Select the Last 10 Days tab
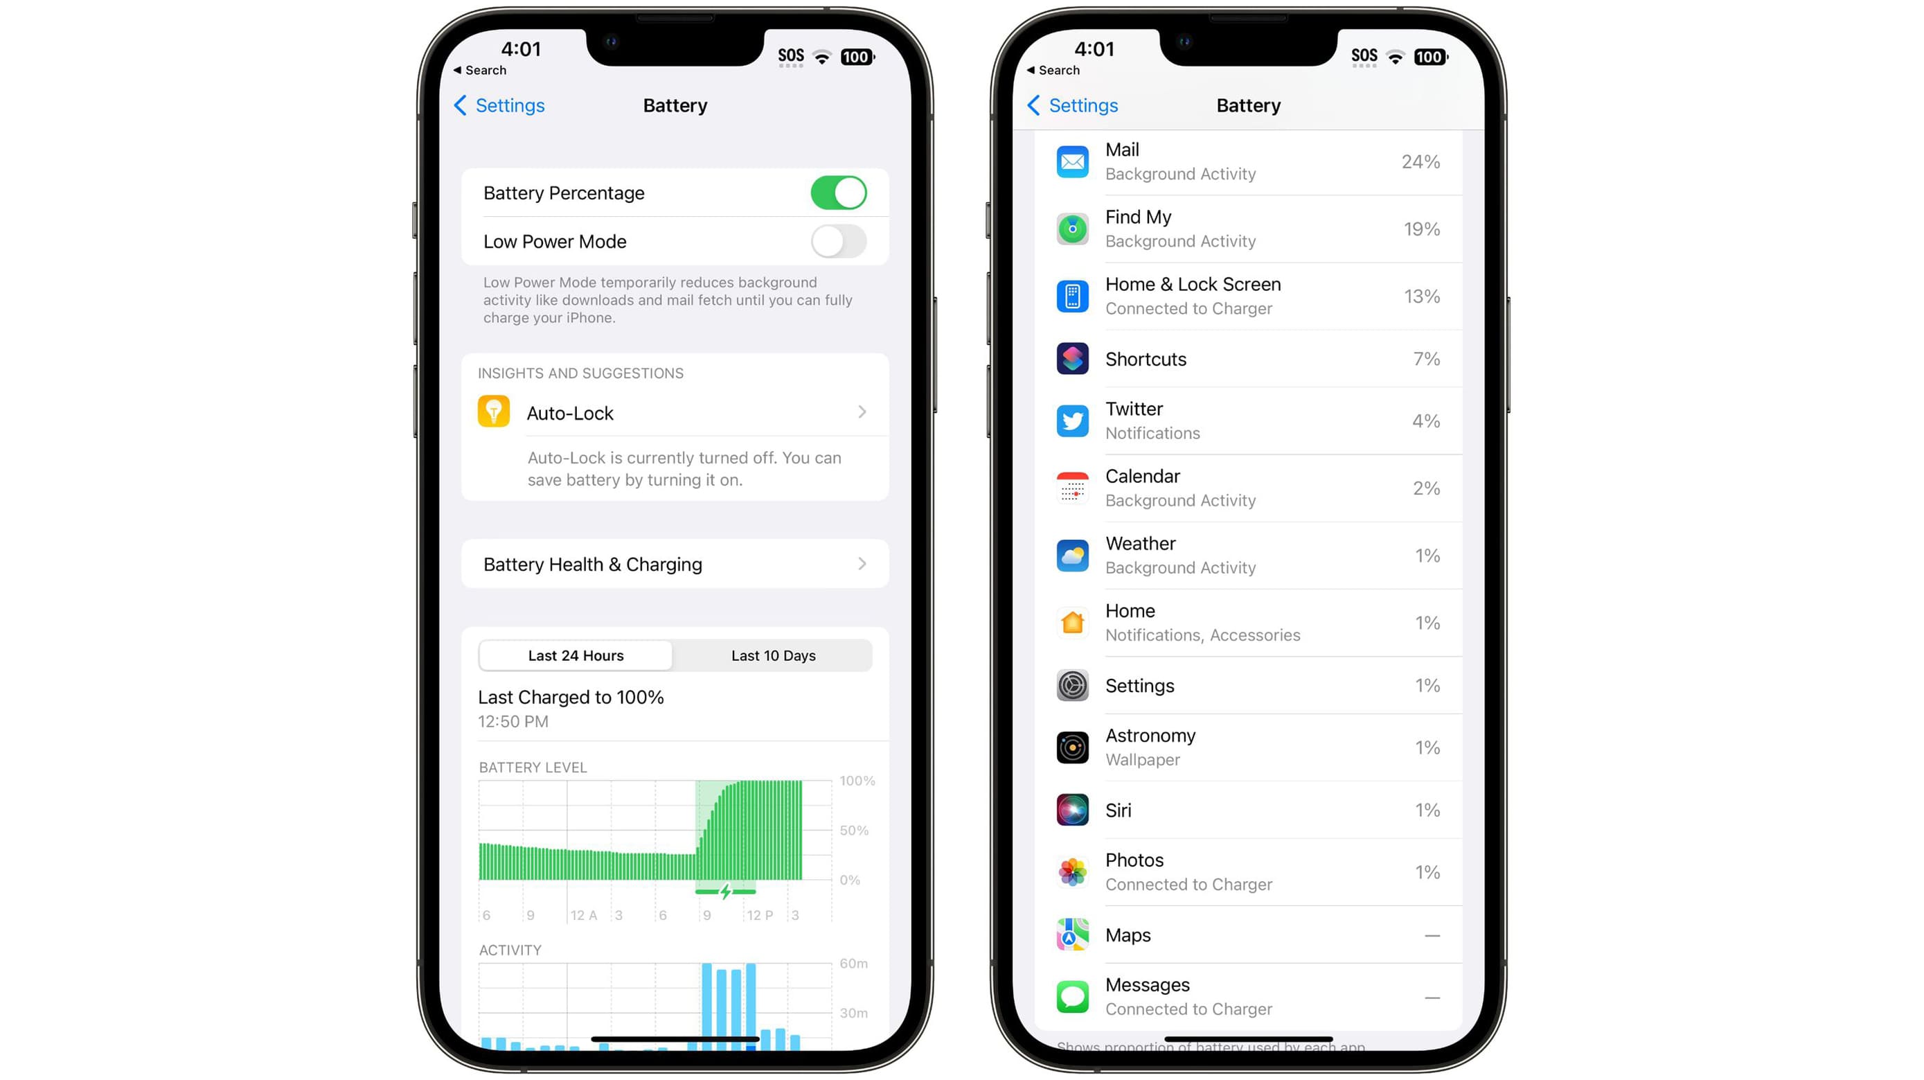Screen dimensions: 1924x1080 pyautogui.click(x=773, y=655)
